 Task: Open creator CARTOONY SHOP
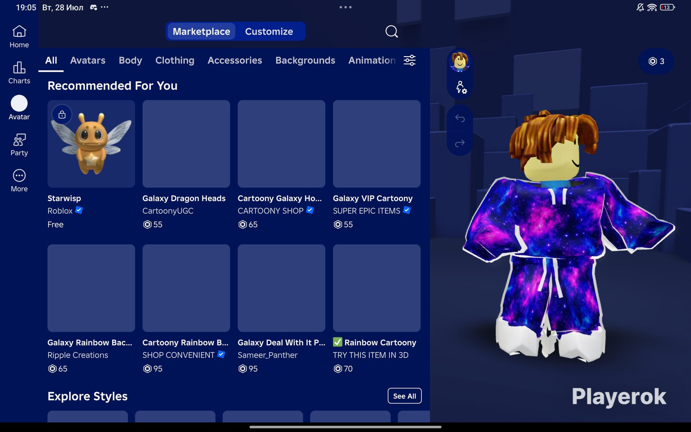click(270, 211)
